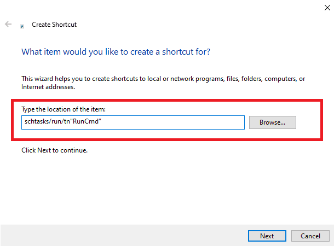
Task: Click the "Click Next to continue." text
Action: tap(54, 150)
